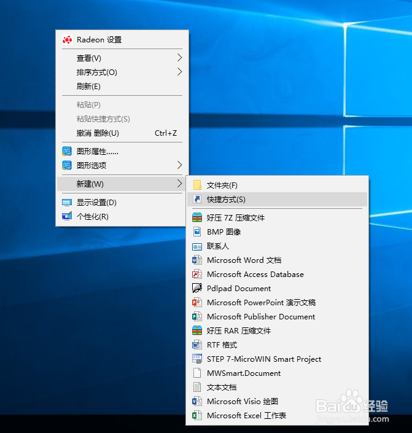Screen dimensions: 412x433
Task: Click the Ctrl+Z shortcut label
Action: [166, 133]
